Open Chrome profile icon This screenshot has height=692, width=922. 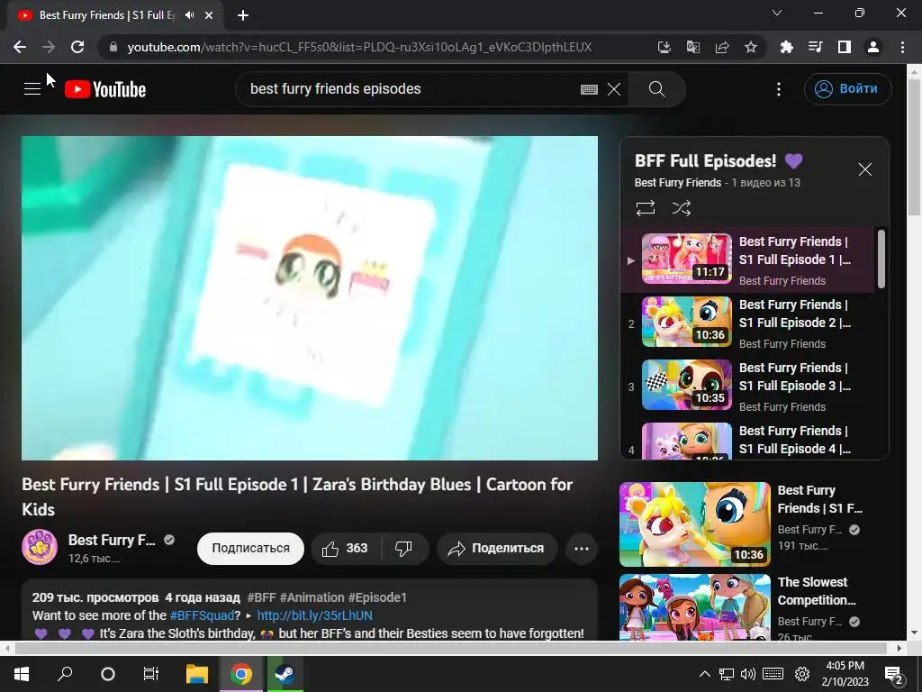point(873,47)
